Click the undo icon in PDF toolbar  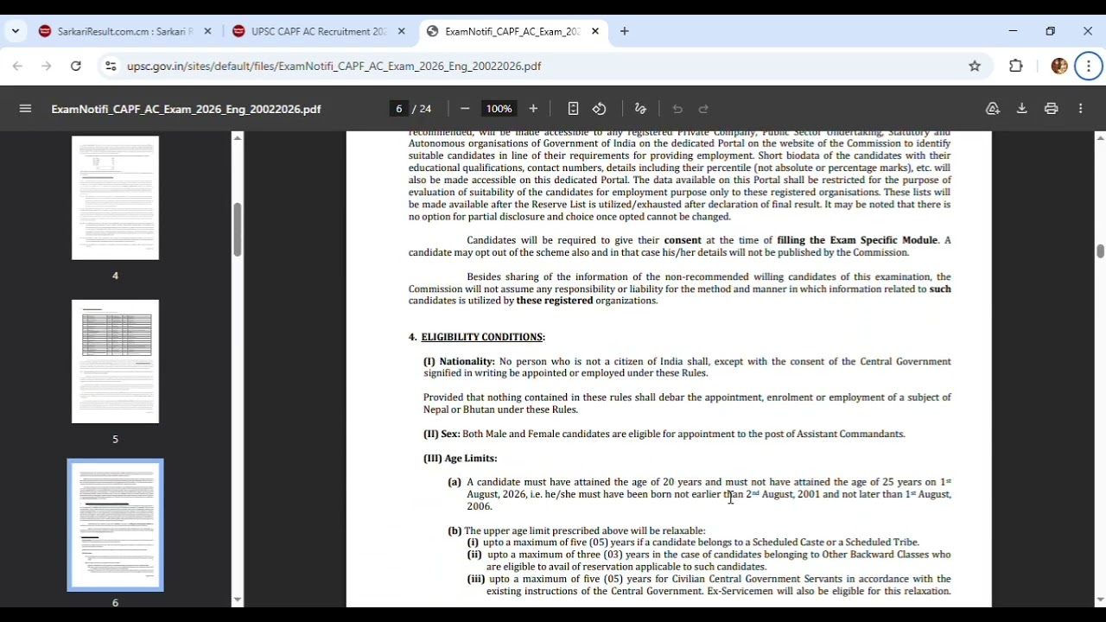pyautogui.click(x=677, y=109)
